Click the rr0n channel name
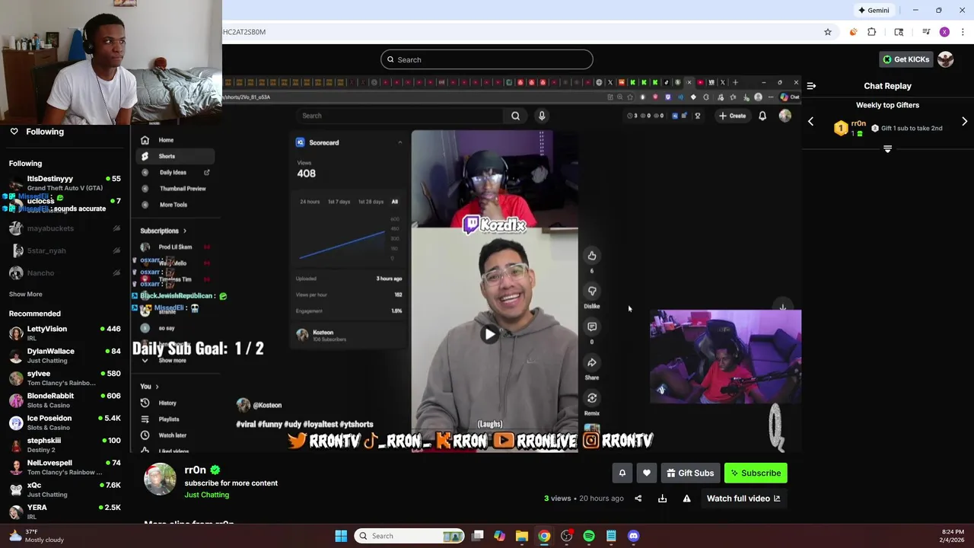974x548 pixels. (x=196, y=470)
